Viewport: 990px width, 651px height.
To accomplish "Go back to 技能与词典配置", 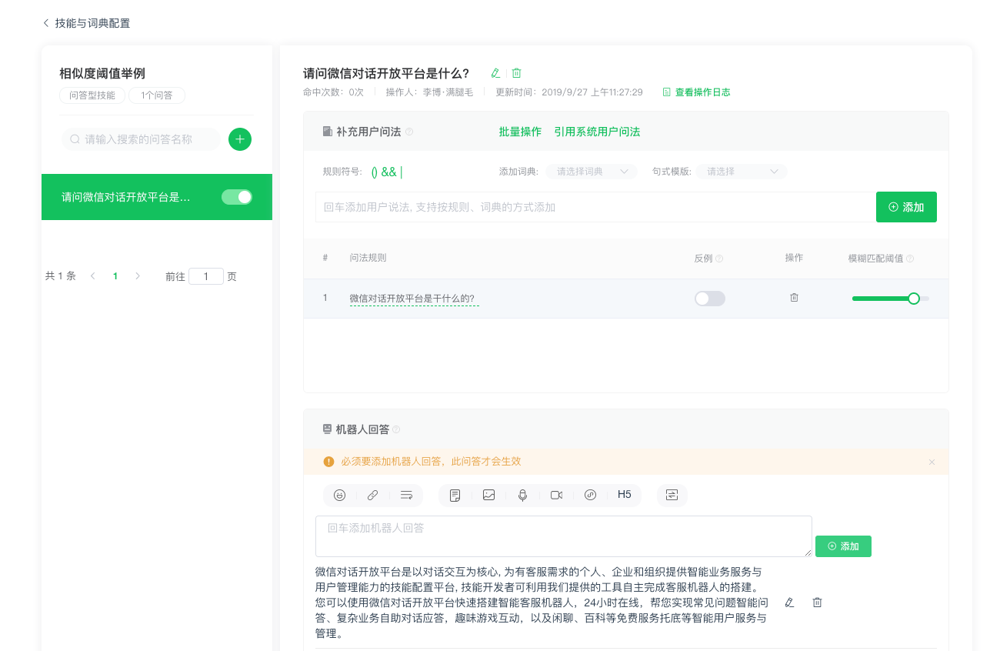I will click(x=86, y=23).
